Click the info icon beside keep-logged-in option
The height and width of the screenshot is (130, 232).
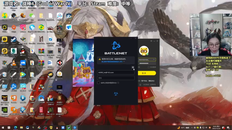[118, 83]
